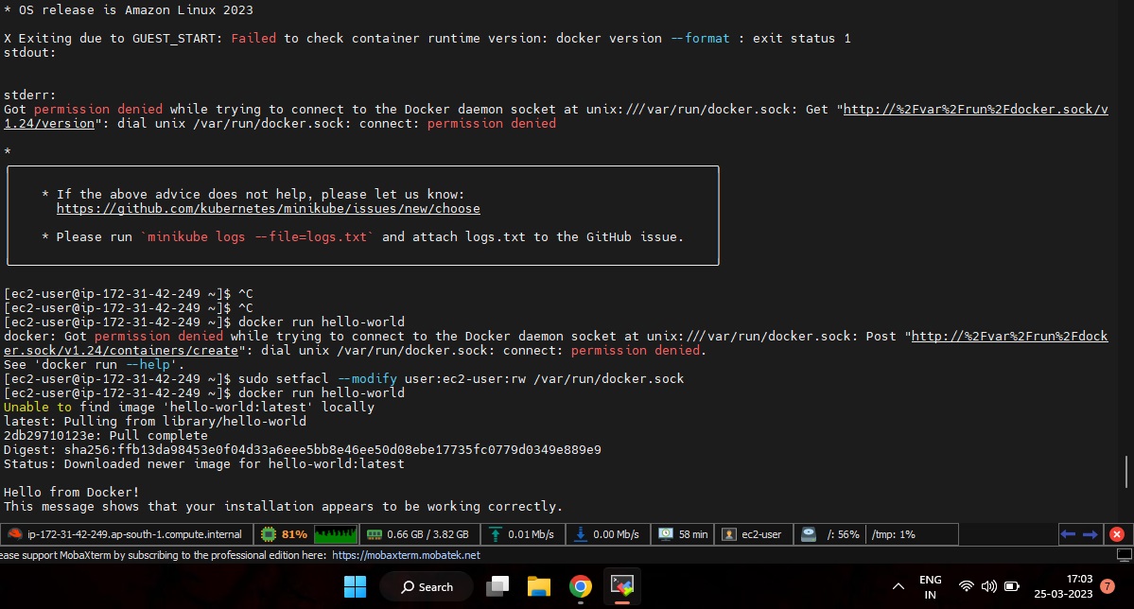Toggle Wi-Fi from the system tray
The image size is (1134, 609).
pyautogui.click(x=966, y=584)
